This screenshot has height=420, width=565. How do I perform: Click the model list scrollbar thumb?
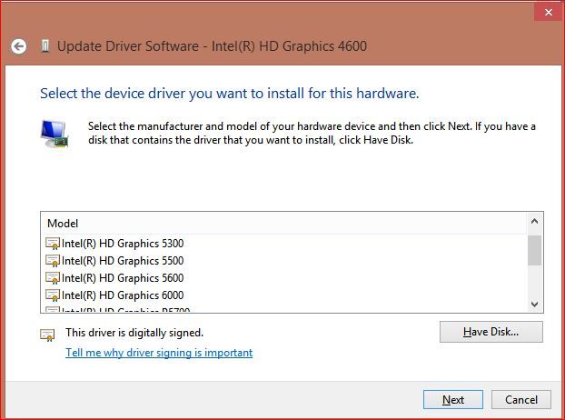[535, 249]
